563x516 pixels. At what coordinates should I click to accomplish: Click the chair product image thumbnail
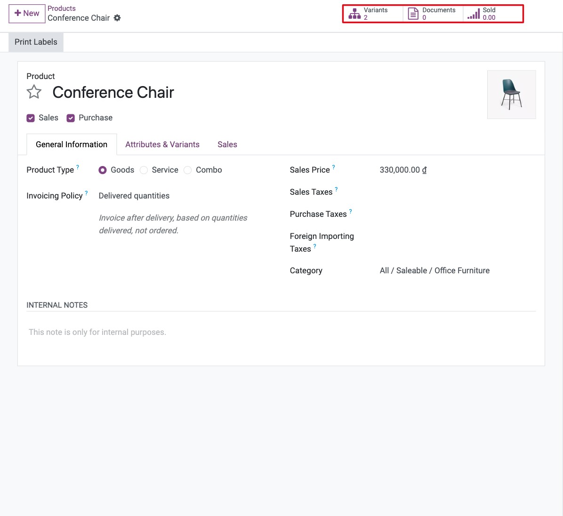pyautogui.click(x=511, y=95)
